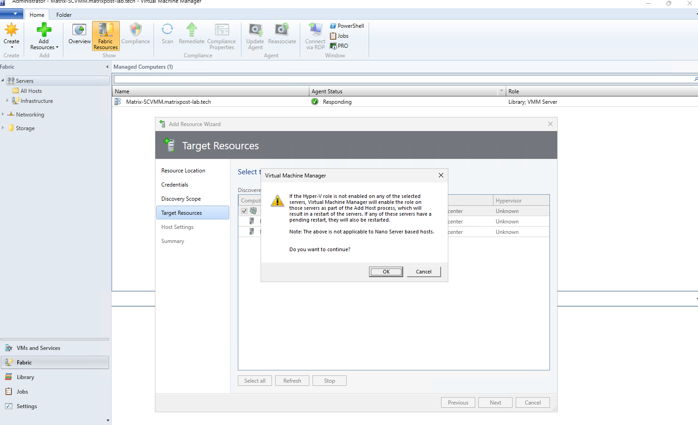Open the Jobs workspace in the navigation pane
Image resolution: width=698 pixels, height=425 pixels.
point(55,392)
